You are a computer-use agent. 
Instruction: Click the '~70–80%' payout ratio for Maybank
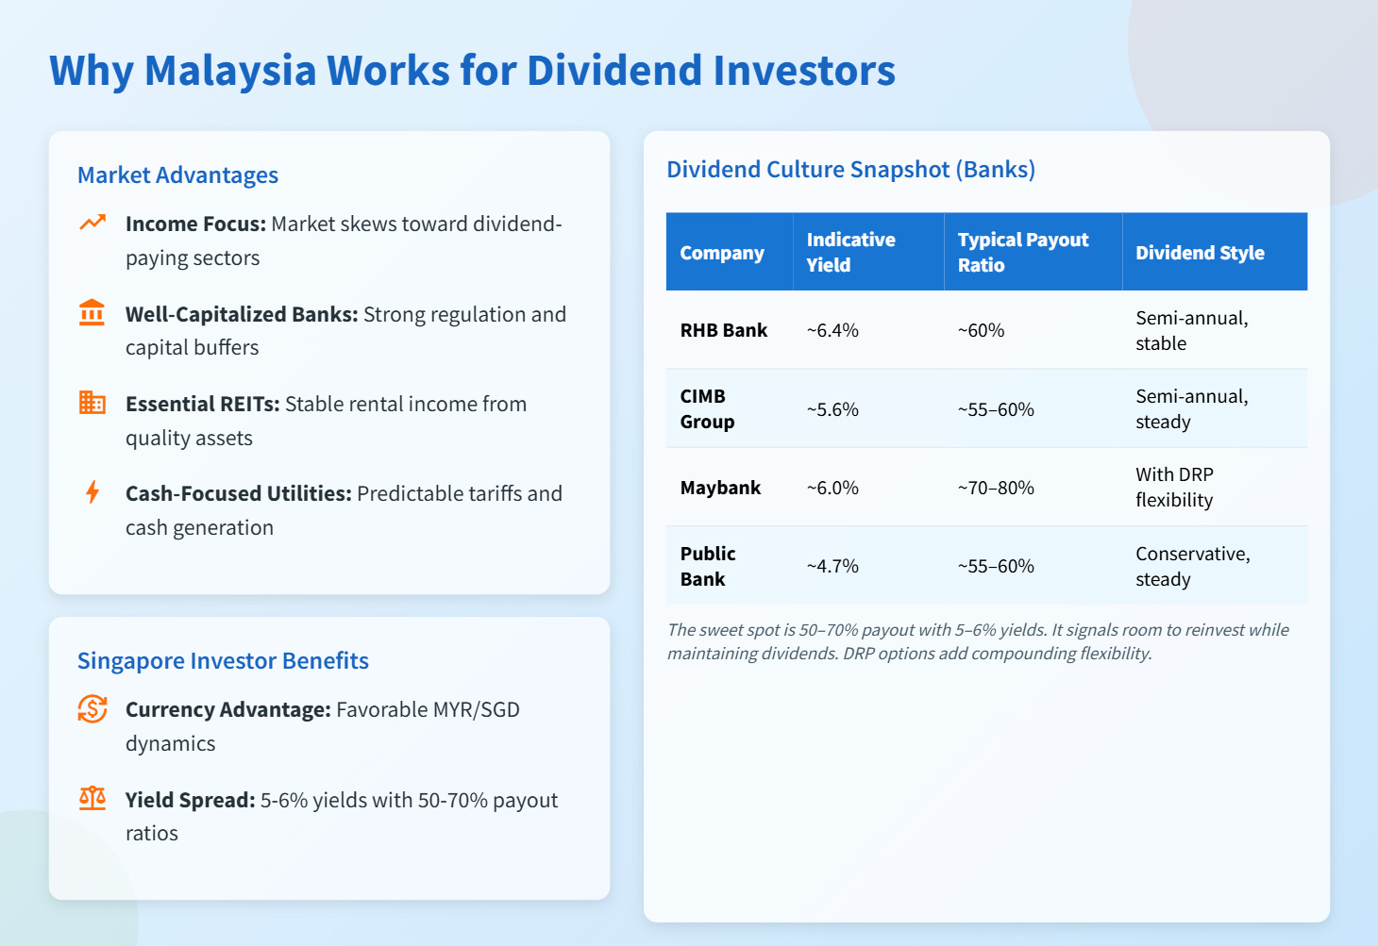pos(996,488)
